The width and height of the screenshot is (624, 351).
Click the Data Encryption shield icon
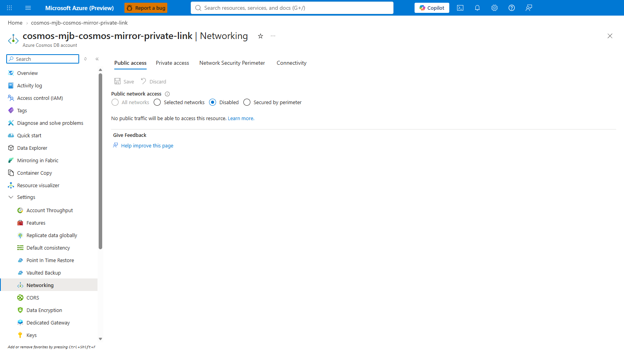(x=20, y=310)
